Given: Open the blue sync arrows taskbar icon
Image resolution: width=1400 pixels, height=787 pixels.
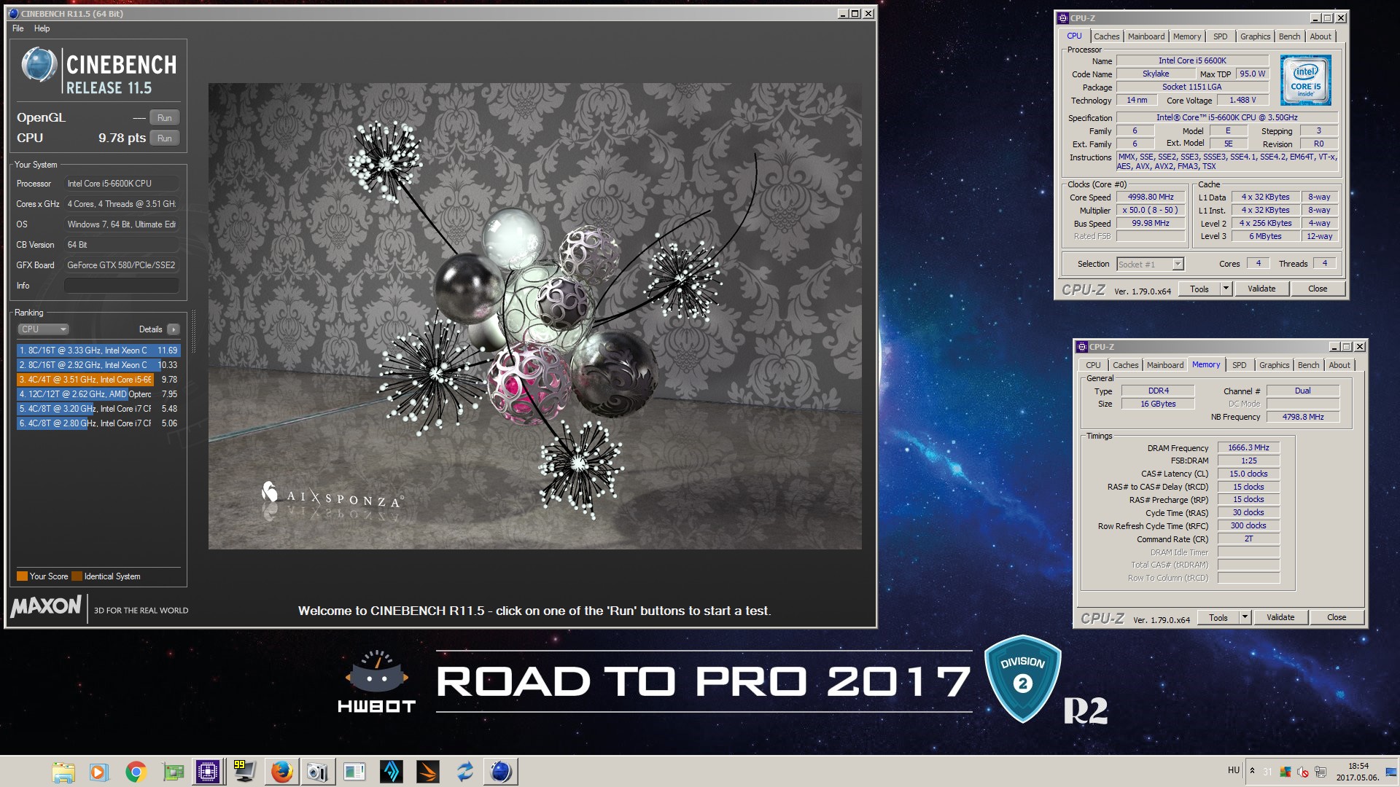Looking at the screenshot, I should 464,772.
